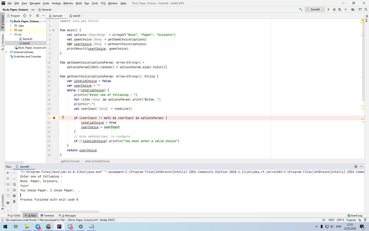Open the Event Log

tap(355, 215)
